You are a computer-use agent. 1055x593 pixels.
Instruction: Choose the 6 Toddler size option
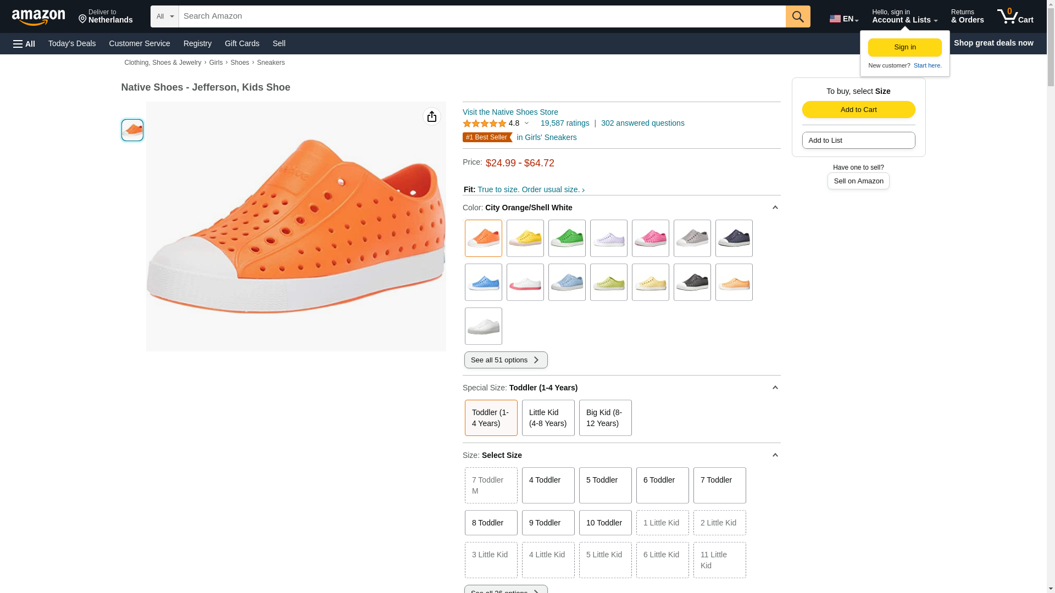[662, 485]
